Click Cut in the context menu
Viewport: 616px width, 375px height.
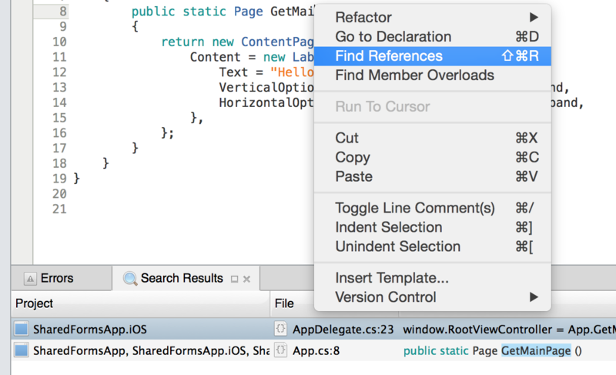(347, 139)
